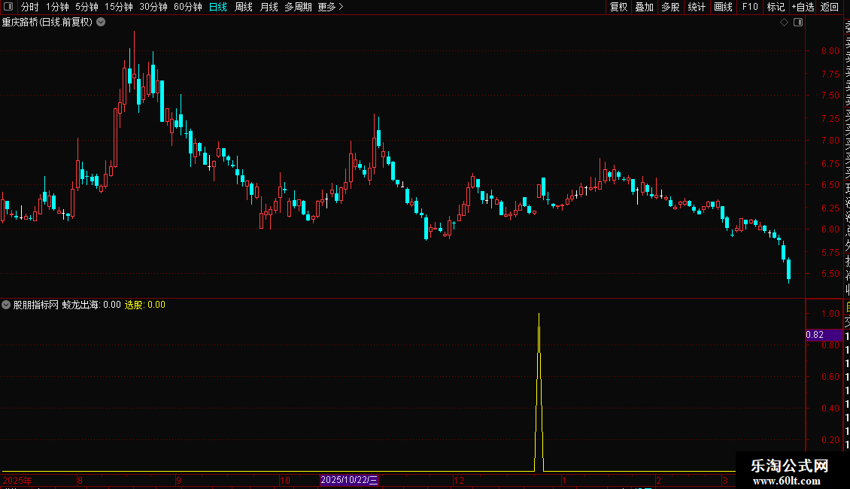Click the 7.00 price axis label
The height and width of the screenshot is (489, 850).
point(830,141)
